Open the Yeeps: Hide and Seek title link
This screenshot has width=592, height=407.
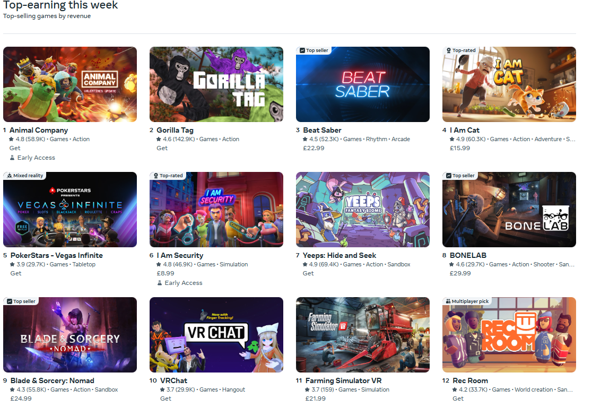(339, 256)
